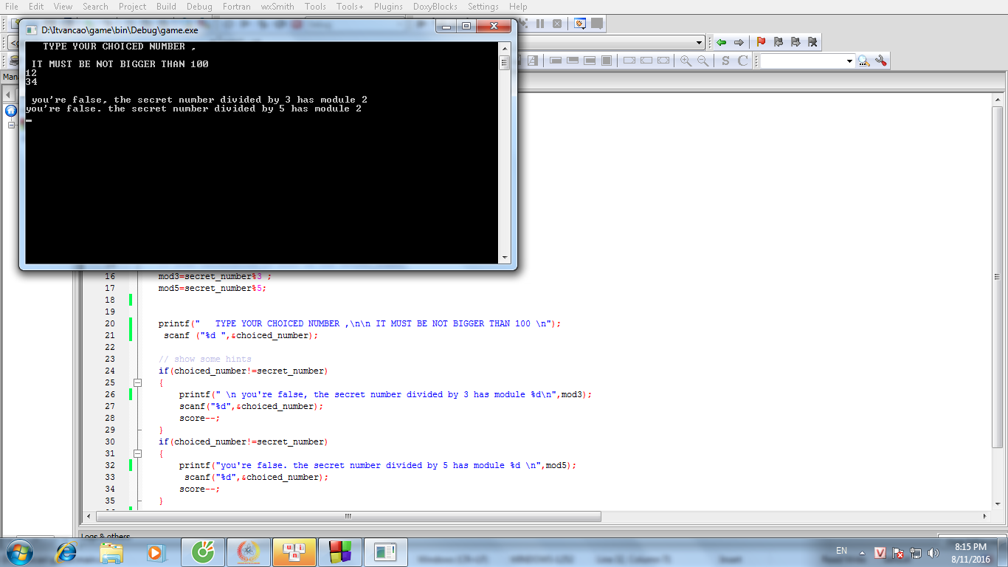1008x567 pixels.
Task: Toggle source view with the S icon
Action: click(725, 61)
